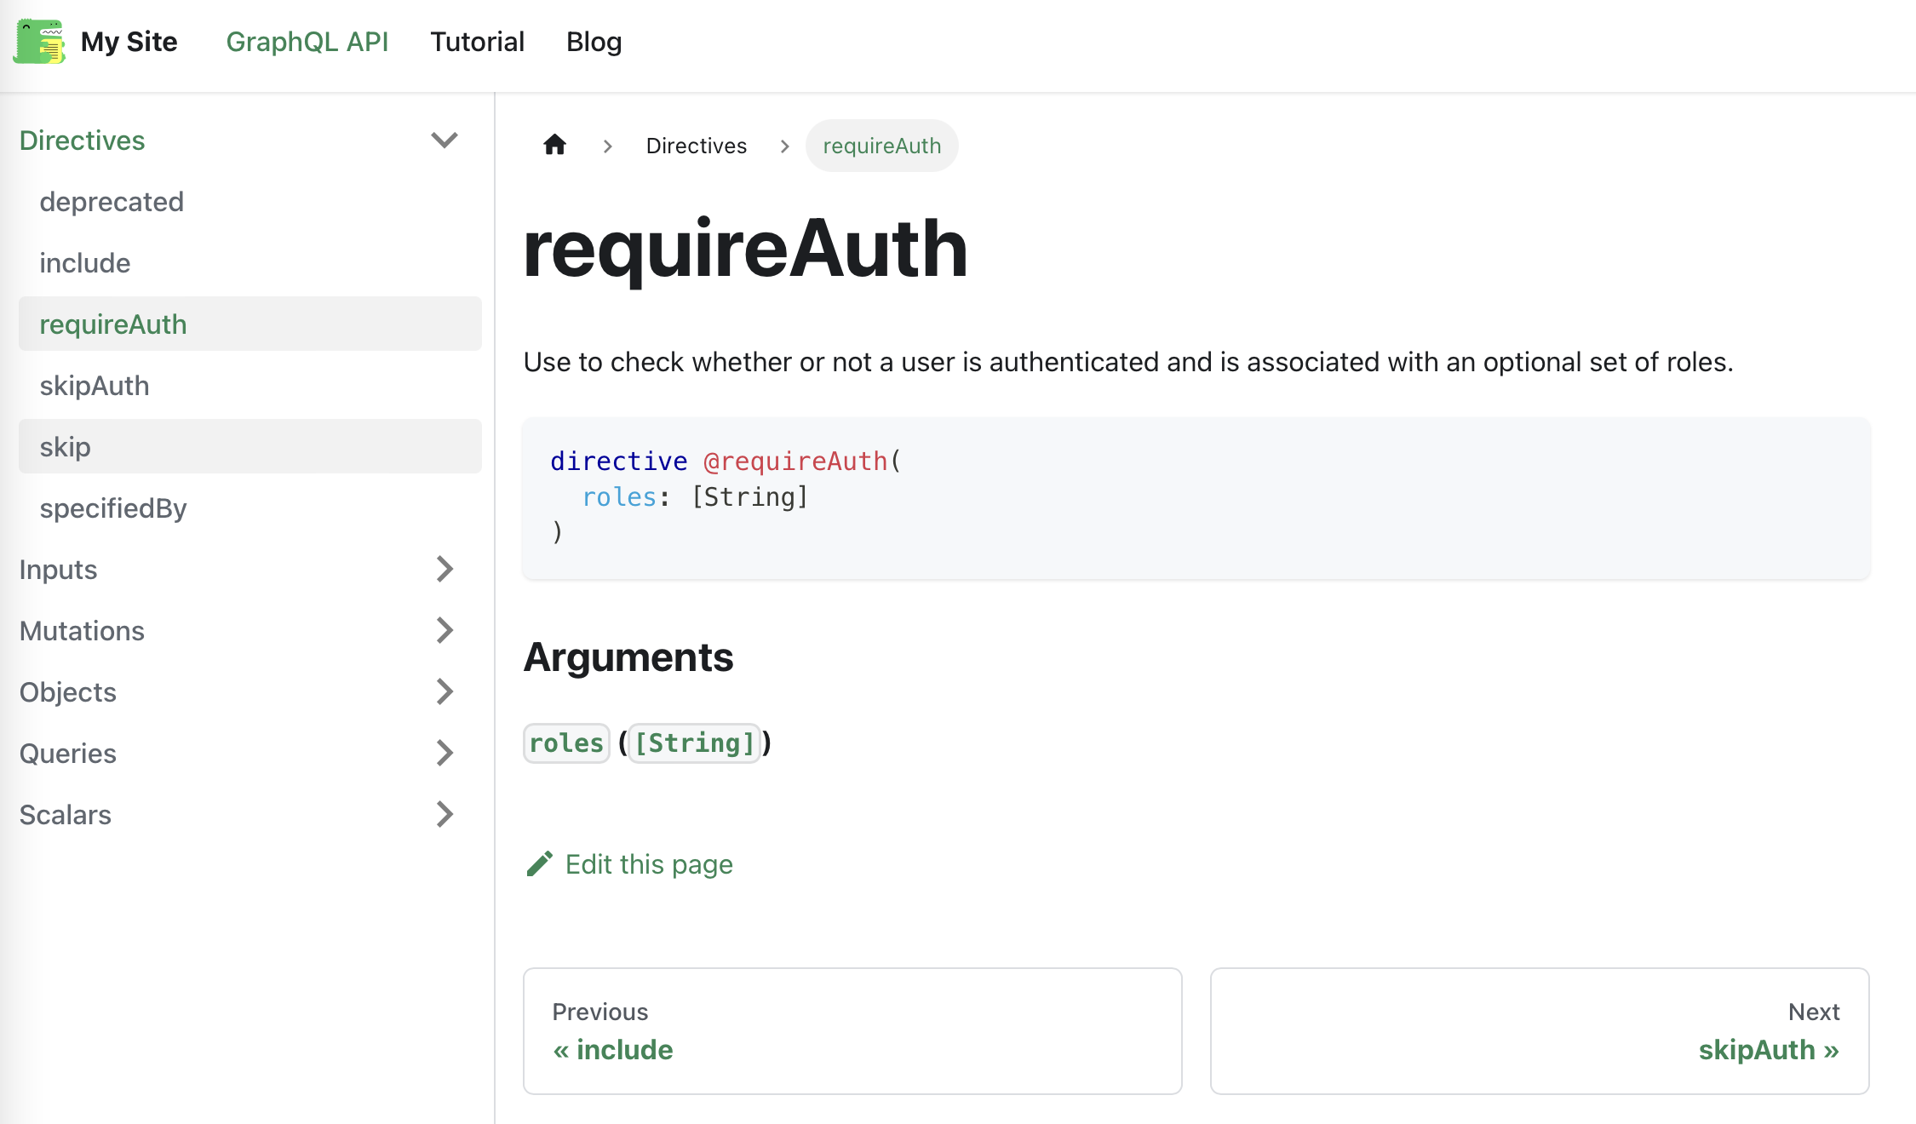Open the Tutorial page from the top nav
Image resolution: width=1916 pixels, height=1124 pixels.
pos(477,41)
